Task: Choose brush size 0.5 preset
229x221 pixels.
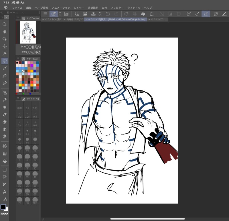Action: coord(27,123)
